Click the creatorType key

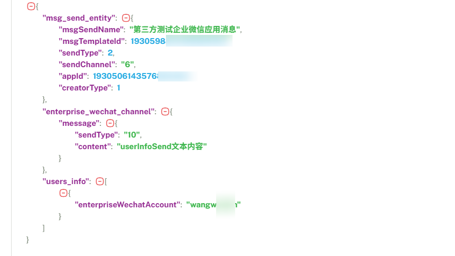[85, 88]
